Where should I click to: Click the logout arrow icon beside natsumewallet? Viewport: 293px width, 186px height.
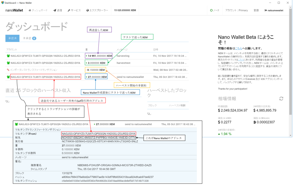266,10
